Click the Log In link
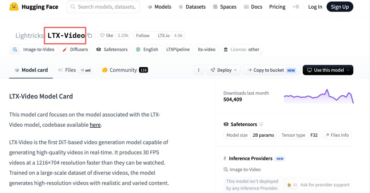 (315, 7)
